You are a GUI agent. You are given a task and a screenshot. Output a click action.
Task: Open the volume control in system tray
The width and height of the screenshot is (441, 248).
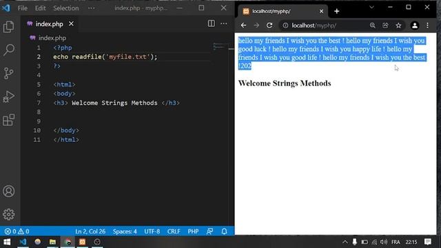(384, 242)
